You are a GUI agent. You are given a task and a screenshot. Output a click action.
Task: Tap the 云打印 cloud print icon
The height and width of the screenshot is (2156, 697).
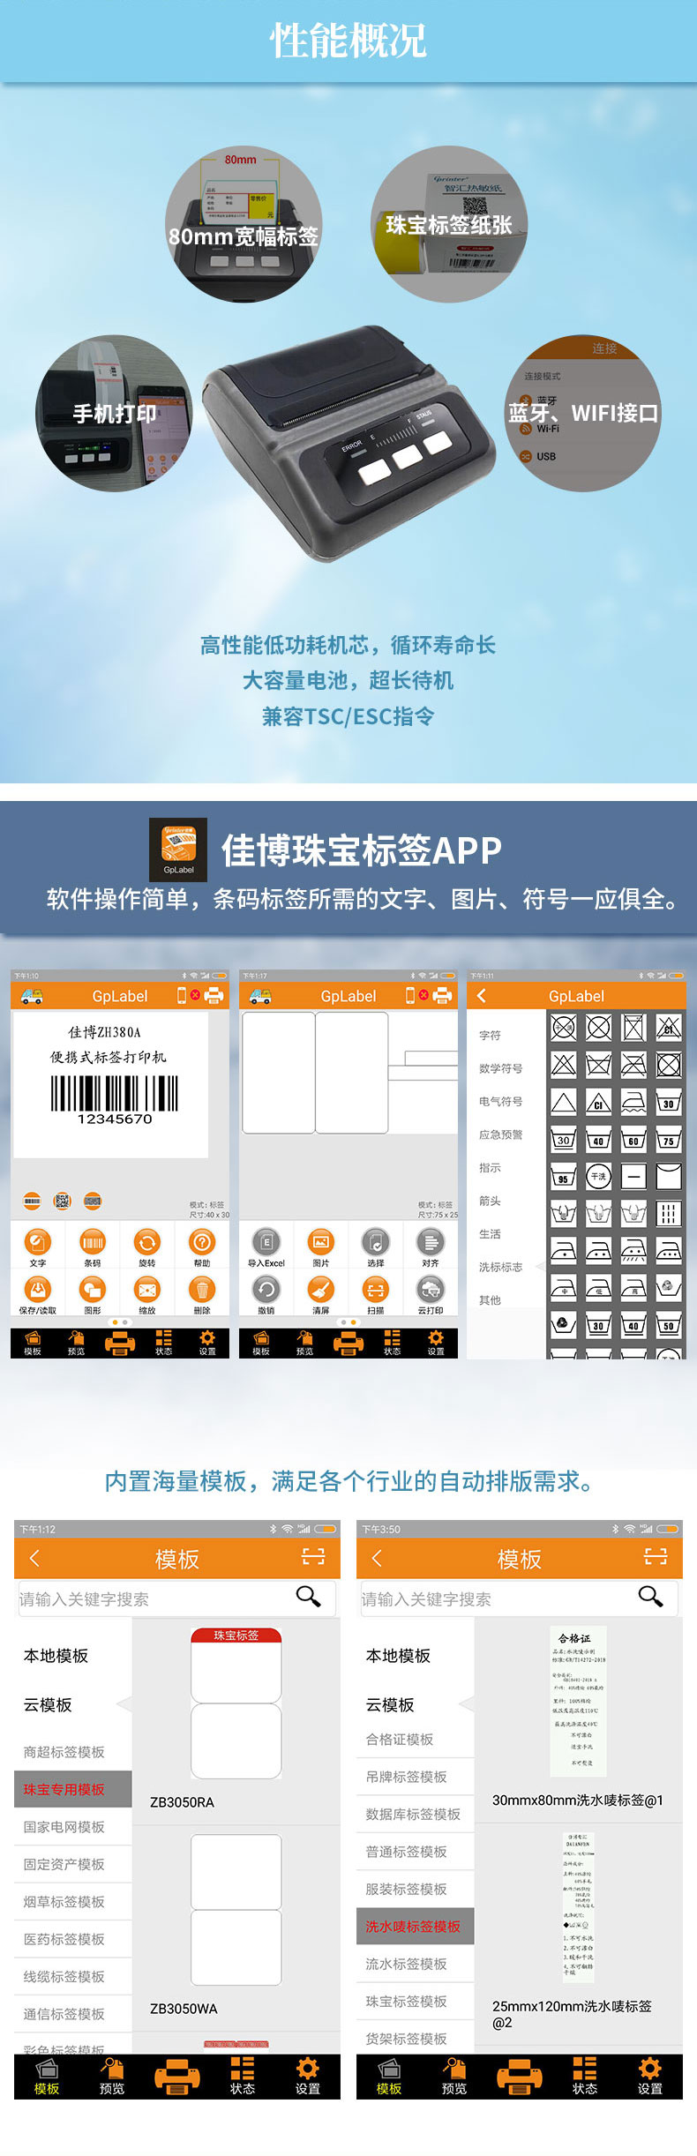[431, 1291]
